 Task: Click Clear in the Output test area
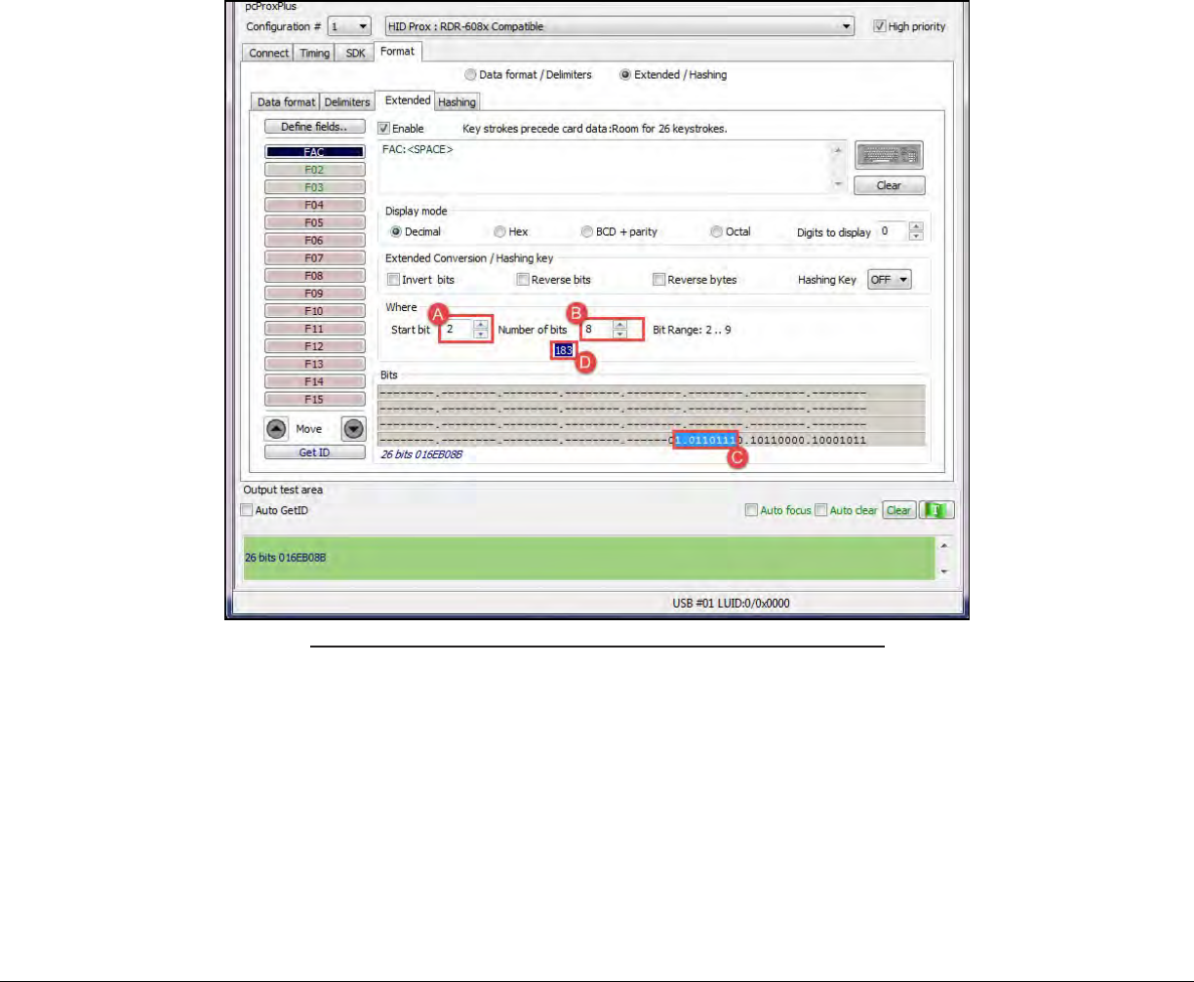(898, 510)
